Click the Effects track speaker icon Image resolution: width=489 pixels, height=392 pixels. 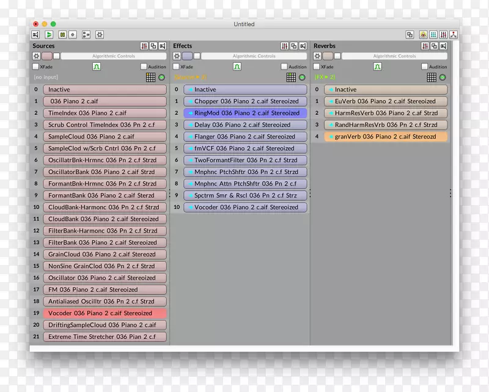[x=303, y=46]
